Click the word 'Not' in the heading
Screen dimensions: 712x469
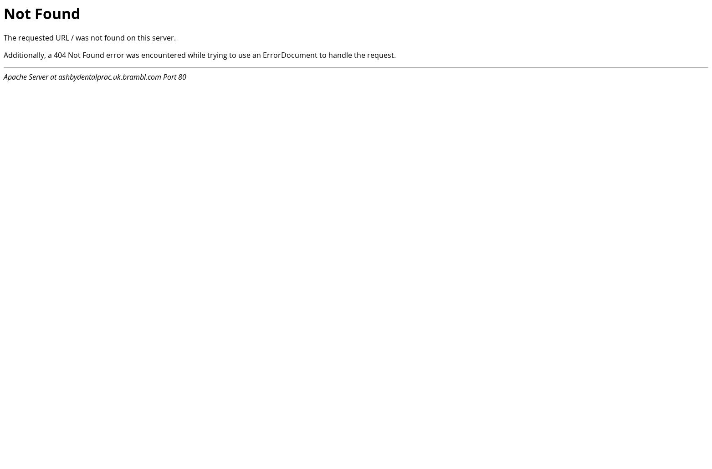(x=17, y=14)
